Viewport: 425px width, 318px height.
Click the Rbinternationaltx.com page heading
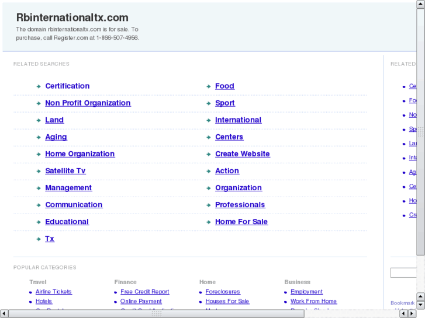[x=72, y=18]
